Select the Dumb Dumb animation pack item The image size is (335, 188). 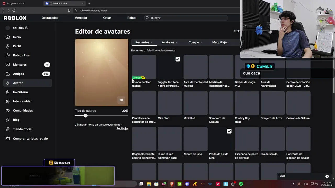(170, 139)
